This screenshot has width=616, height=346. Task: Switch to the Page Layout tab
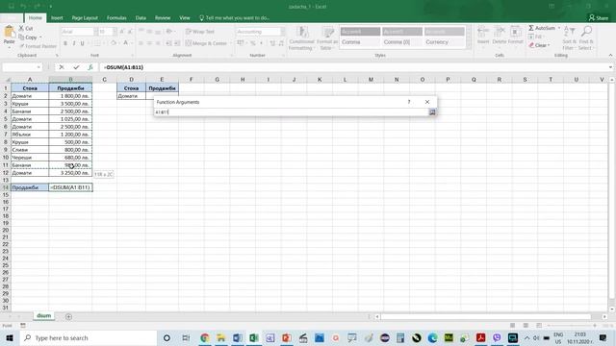85,18
